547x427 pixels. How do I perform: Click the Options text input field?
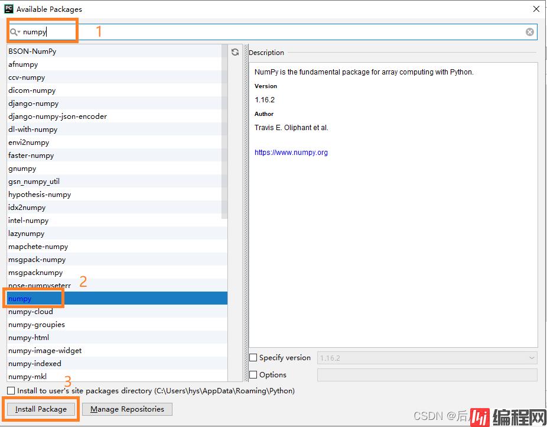427,375
